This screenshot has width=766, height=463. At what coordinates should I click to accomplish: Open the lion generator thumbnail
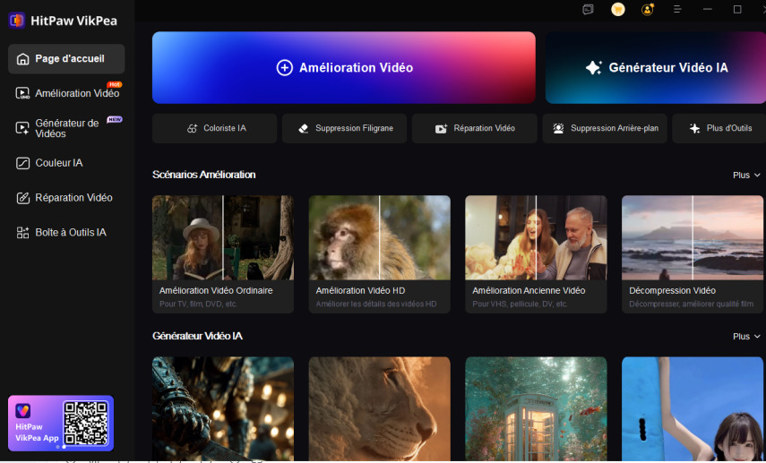point(380,408)
